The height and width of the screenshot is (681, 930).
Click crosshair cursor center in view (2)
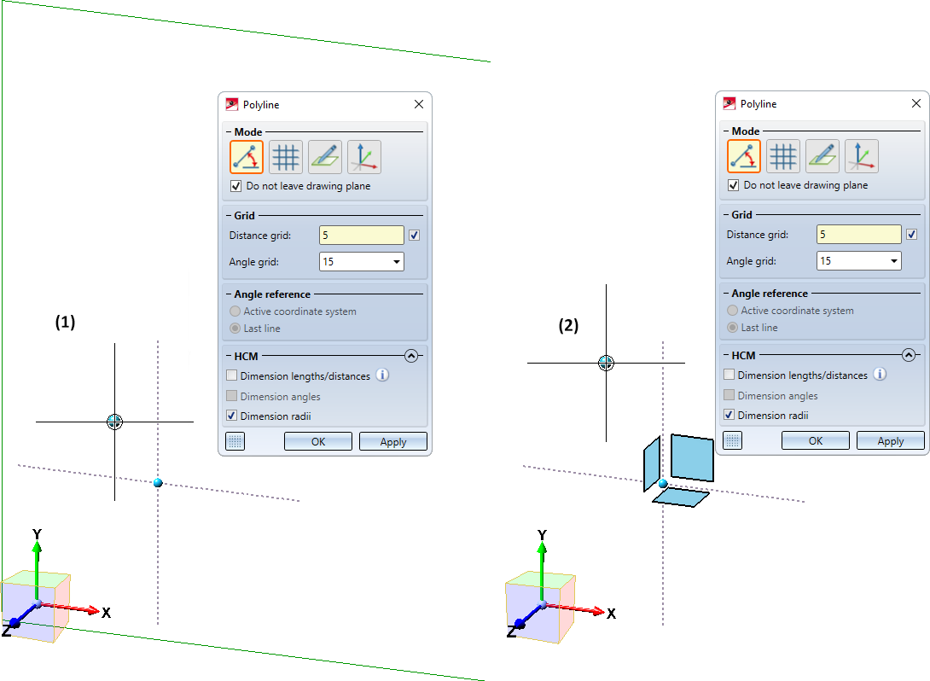pyautogui.click(x=606, y=363)
